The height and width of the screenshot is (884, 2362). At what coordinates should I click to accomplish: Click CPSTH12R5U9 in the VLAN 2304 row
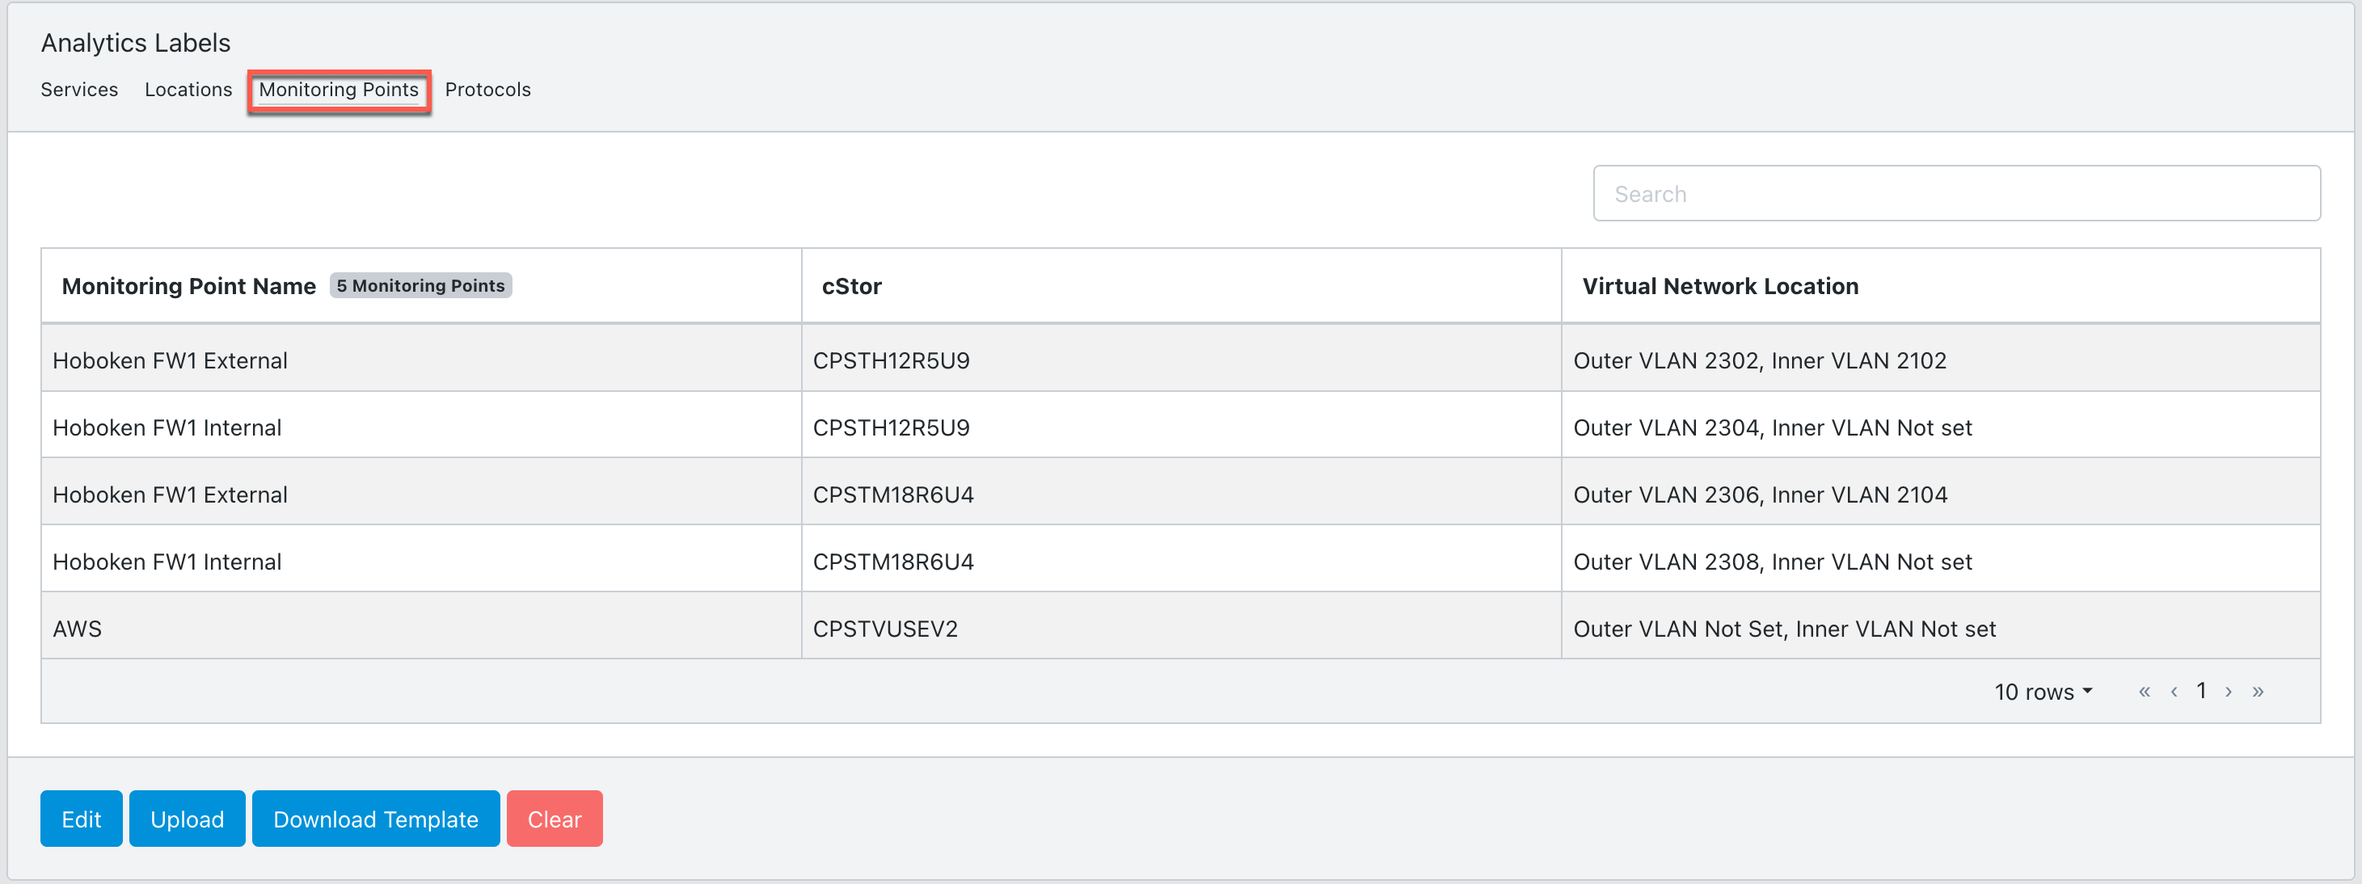pyautogui.click(x=892, y=427)
